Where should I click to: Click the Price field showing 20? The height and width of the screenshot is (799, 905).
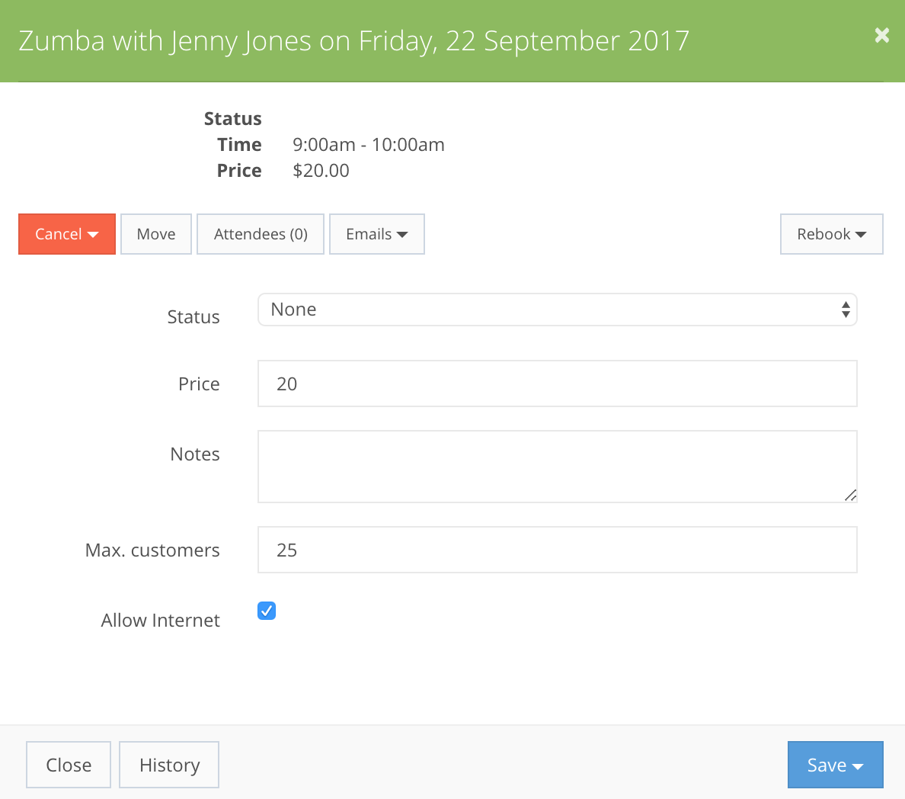tap(558, 383)
